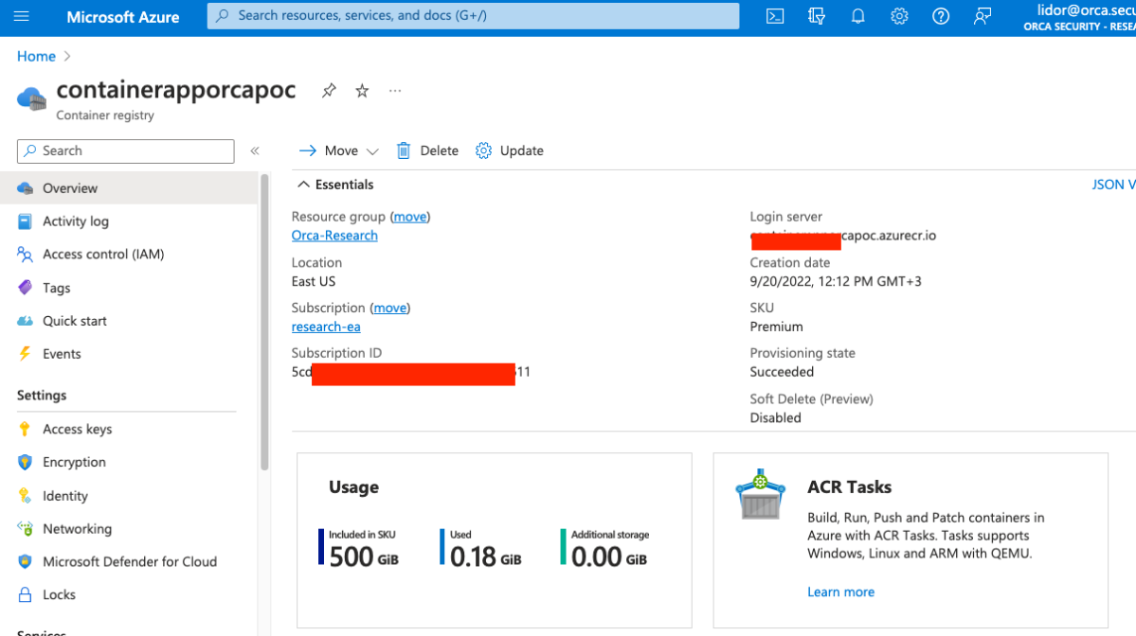Click the container registry resource icon

pos(31,98)
